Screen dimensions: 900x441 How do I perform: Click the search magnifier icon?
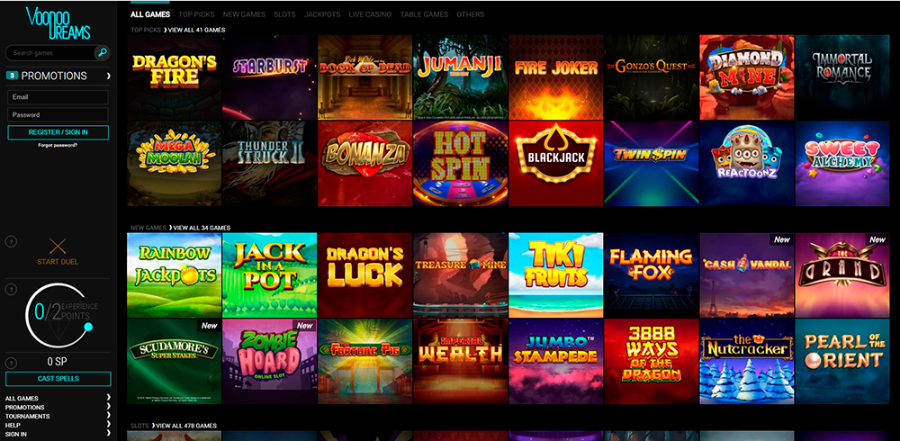(x=103, y=53)
